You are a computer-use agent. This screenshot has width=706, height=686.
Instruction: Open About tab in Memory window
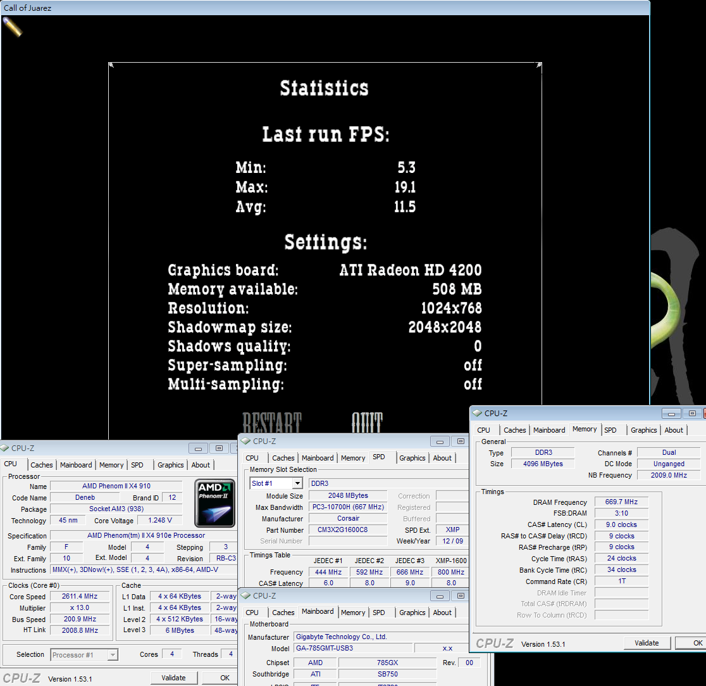pos(674,430)
